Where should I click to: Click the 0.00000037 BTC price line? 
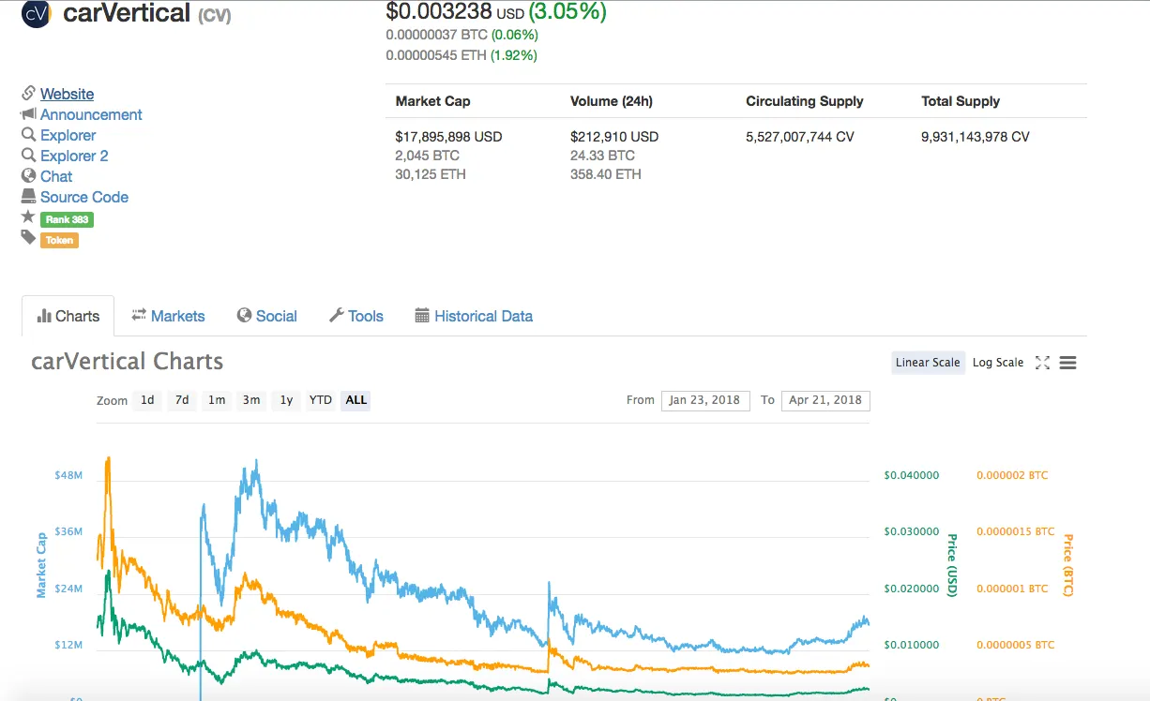coord(462,35)
